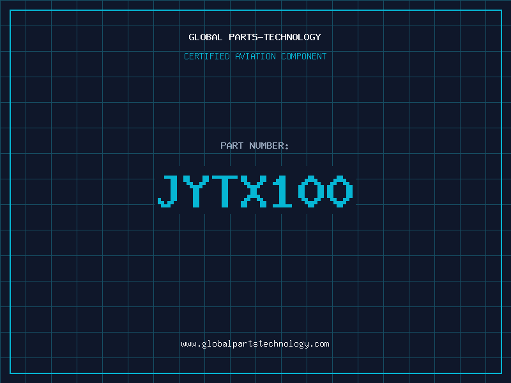Select the JYTX100 part number text
This screenshot has height=383, width=511.
pos(255,191)
